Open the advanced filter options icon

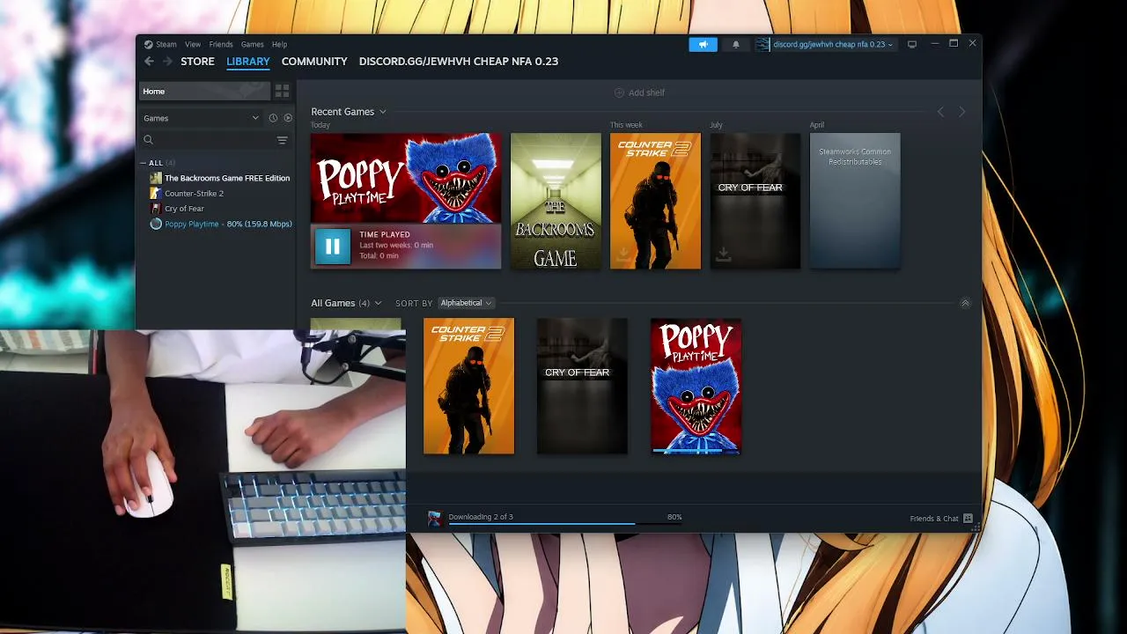click(x=282, y=140)
